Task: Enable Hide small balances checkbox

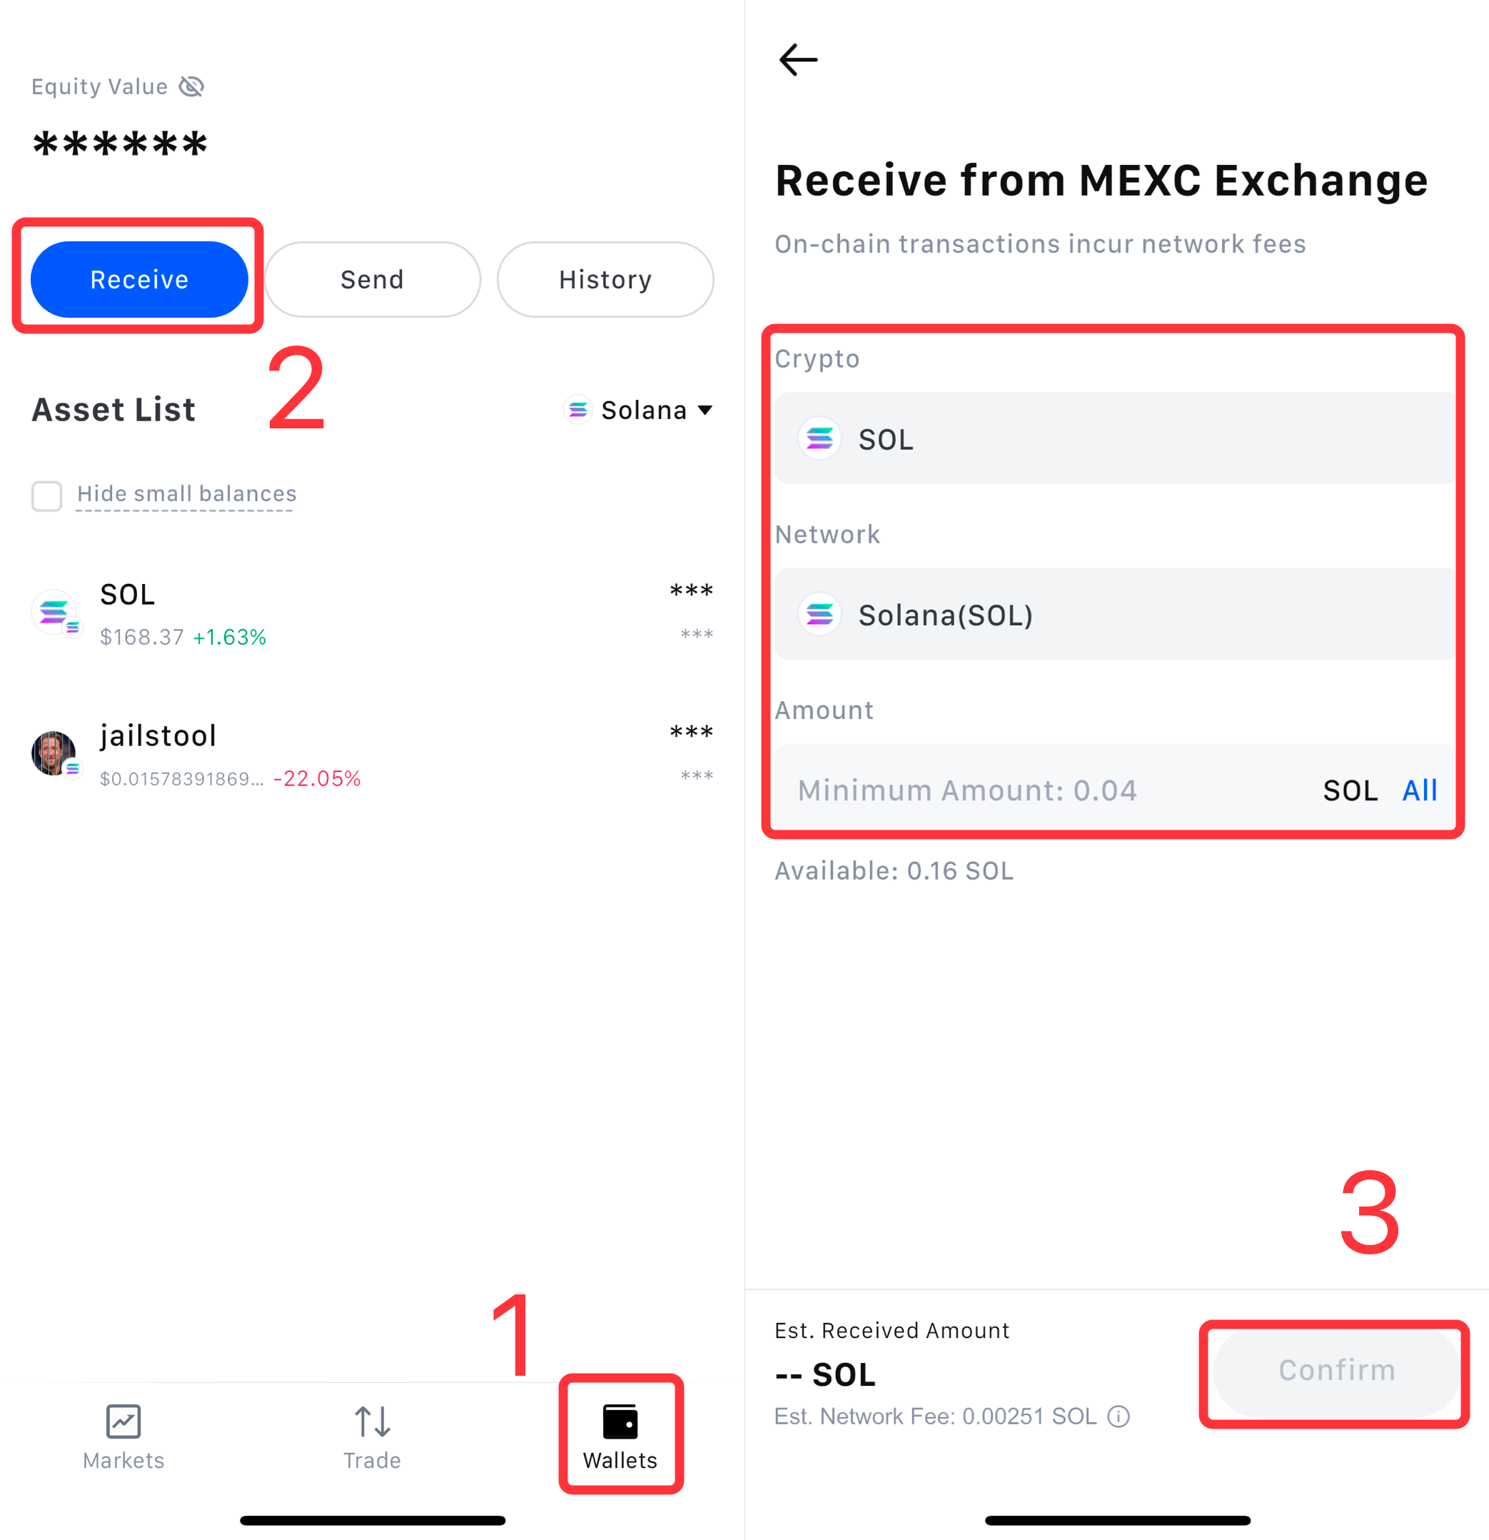Action: (46, 495)
